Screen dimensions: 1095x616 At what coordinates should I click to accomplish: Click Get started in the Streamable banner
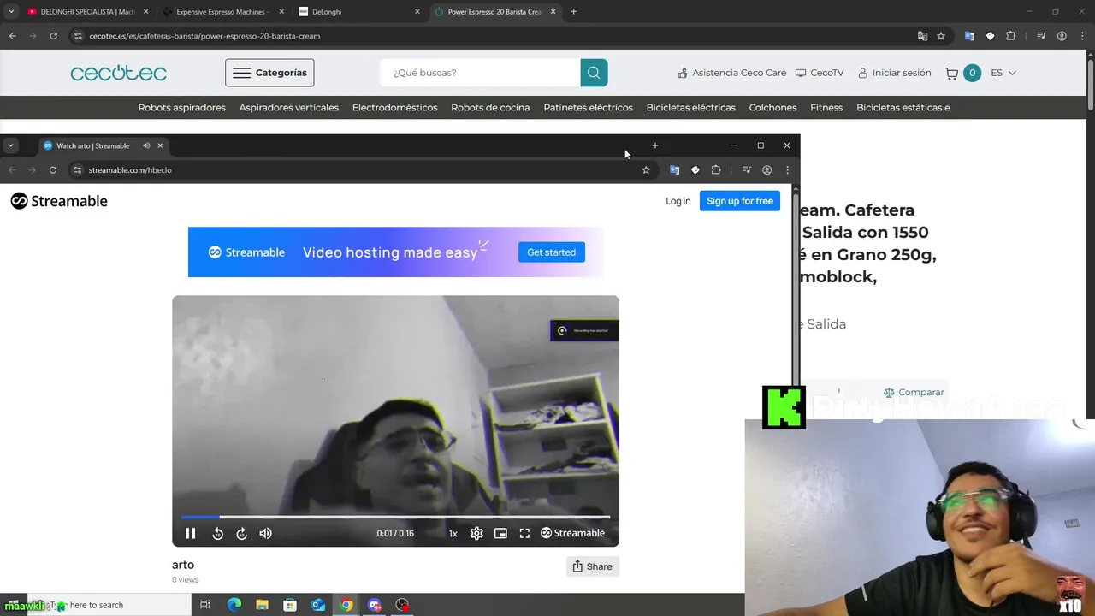551,252
